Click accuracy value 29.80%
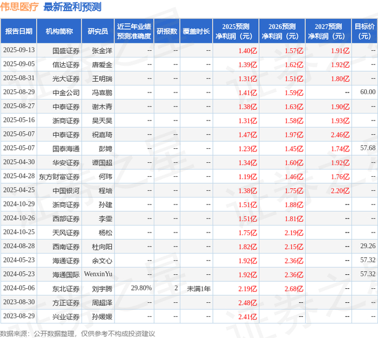378x338 pixels. [x=141, y=288]
